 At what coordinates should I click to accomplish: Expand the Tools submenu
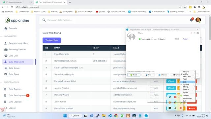coord(188,79)
